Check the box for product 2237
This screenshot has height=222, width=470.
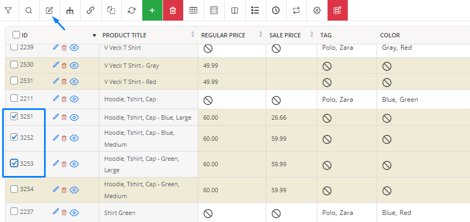14,212
